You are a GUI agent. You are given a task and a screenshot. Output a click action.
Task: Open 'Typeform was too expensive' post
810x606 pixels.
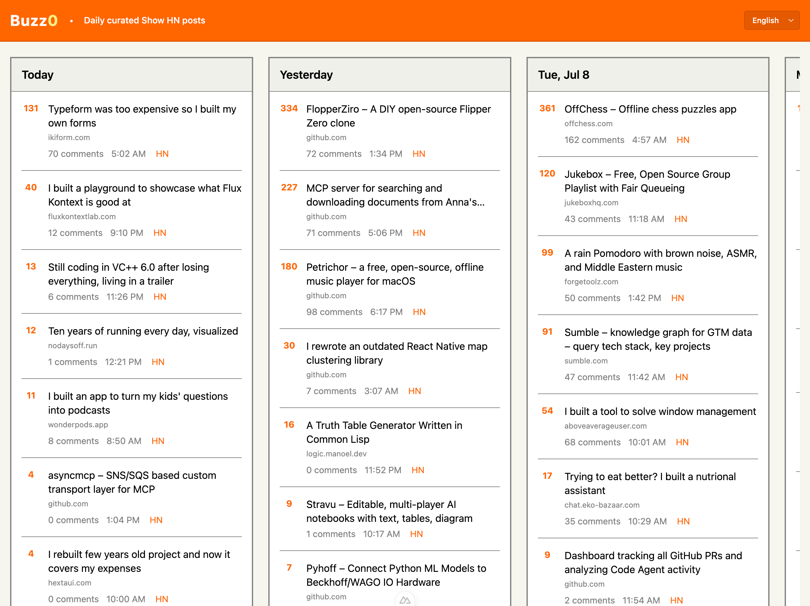coord(142,116)
